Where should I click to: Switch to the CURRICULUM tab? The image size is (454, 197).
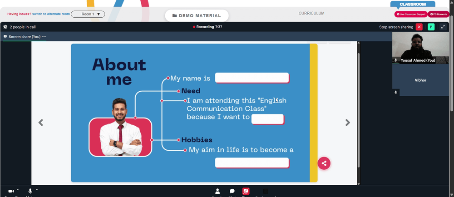click(x=311, y=13)
